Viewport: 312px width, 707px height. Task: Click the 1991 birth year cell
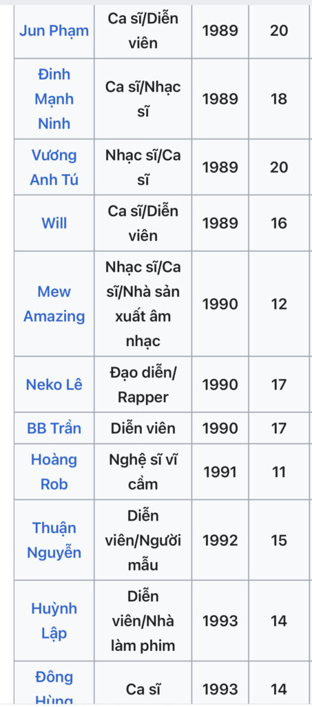[220, 472]
